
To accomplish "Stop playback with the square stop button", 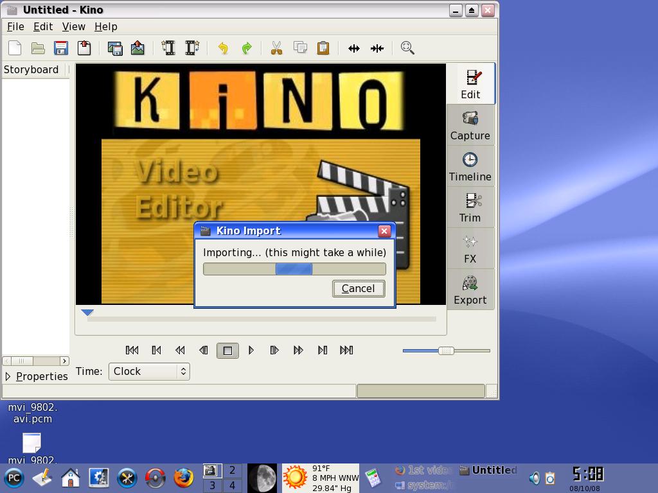I will click(x=227, y=350).
